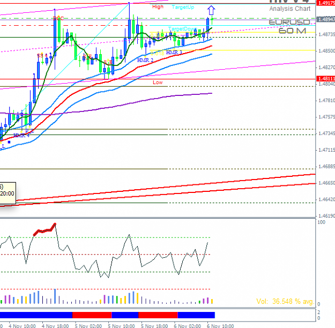
Task: Click the tooltip box showing 20:00
Action: point(8,193)
